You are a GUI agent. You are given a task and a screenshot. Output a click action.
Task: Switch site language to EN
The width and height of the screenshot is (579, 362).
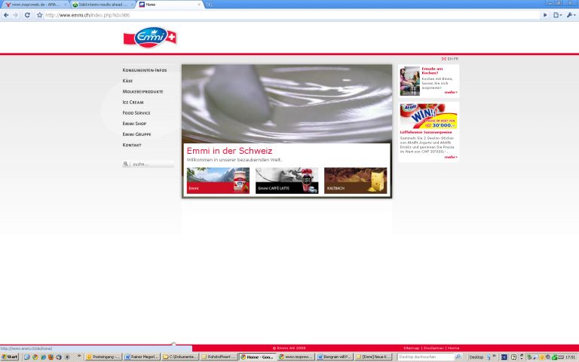point(450,59)
